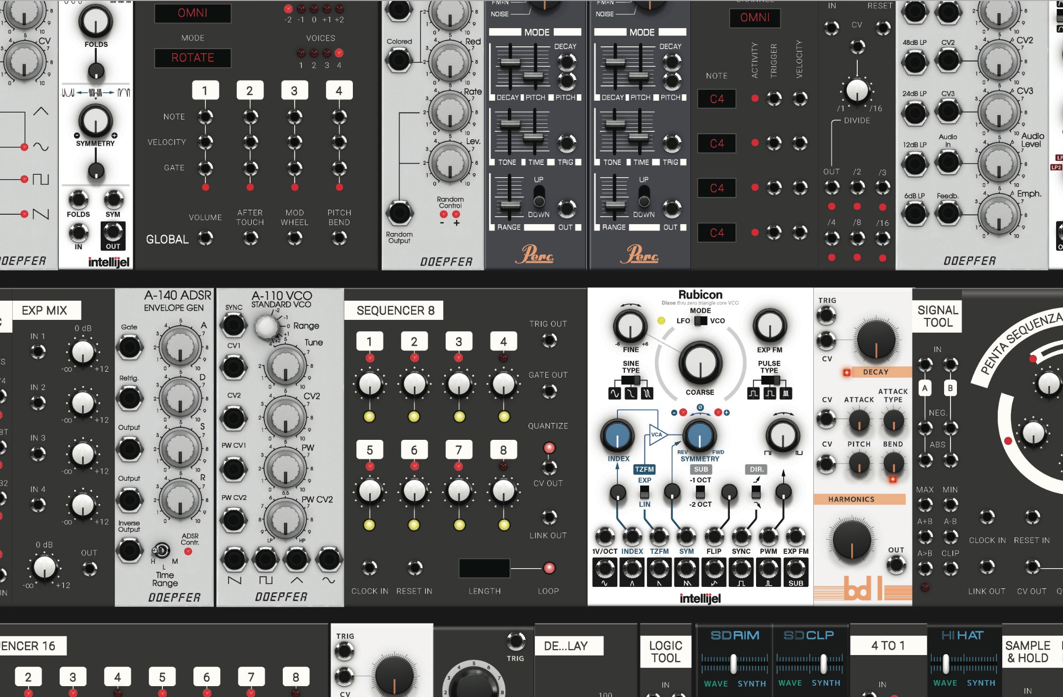Switch to the SEQUENCER 8 module header
This screenshot has height=697, width=1063.
[396, 311]
